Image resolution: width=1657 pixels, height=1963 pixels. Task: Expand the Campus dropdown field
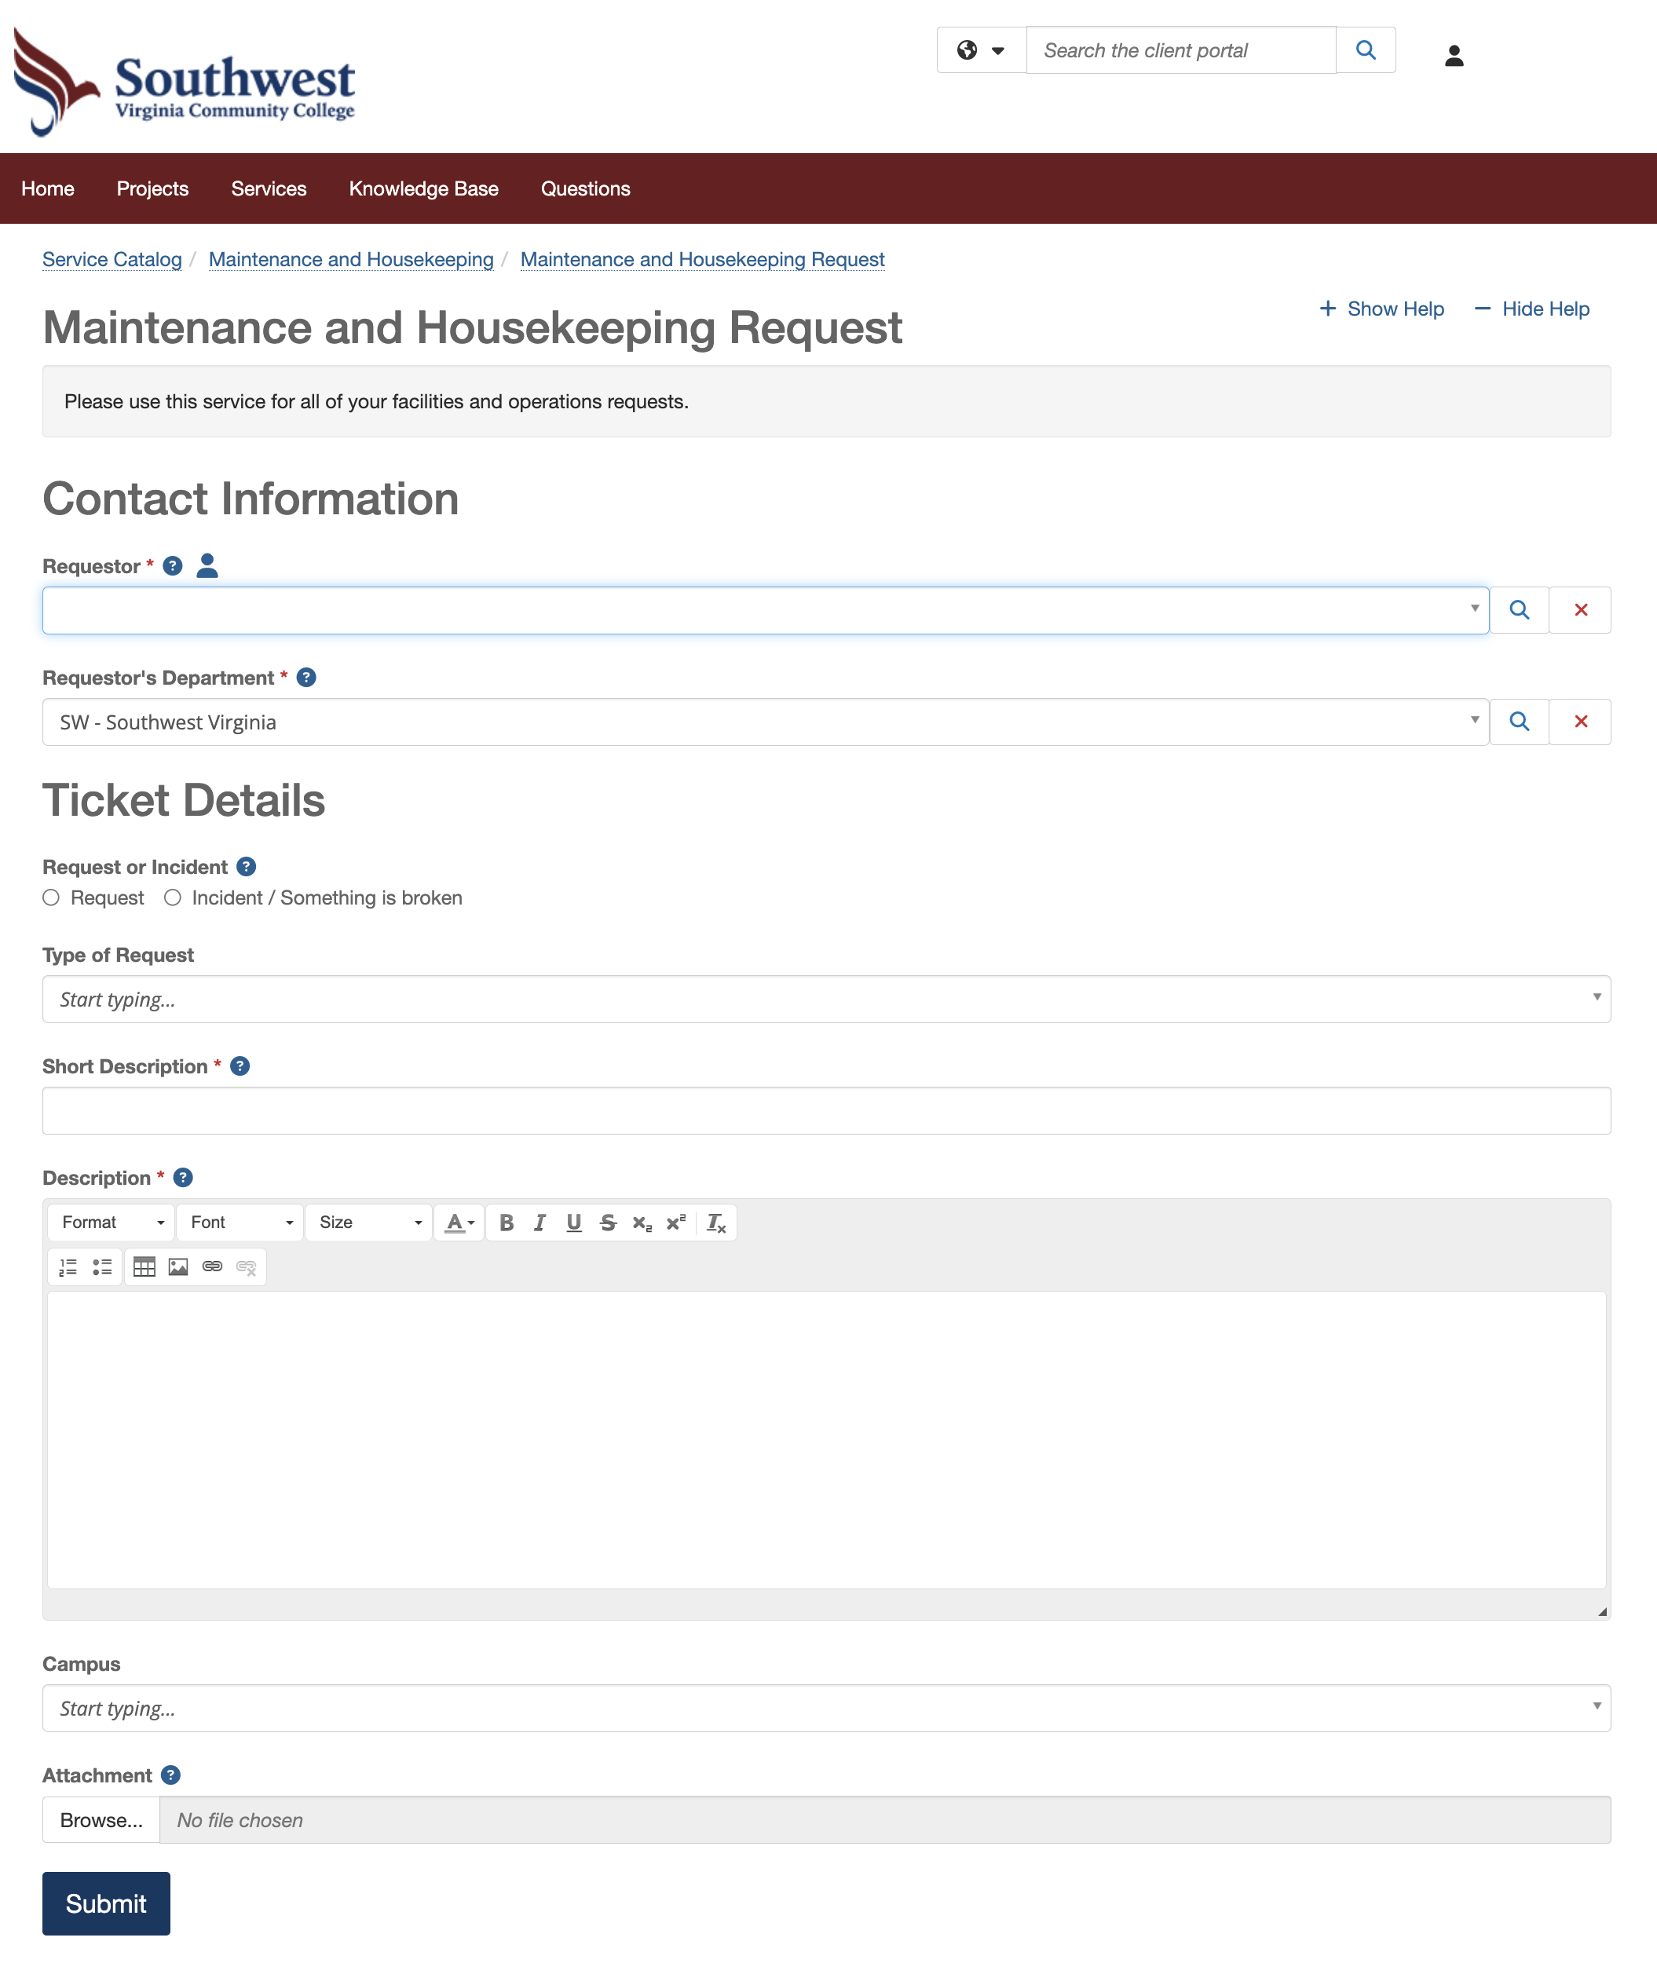(825, 1708)
